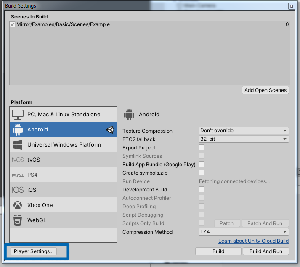Image resolution: width=300 pixels, height=267 pixels.
Task: Open the ETC2 fallback dropdown
Action: [244, 139]
